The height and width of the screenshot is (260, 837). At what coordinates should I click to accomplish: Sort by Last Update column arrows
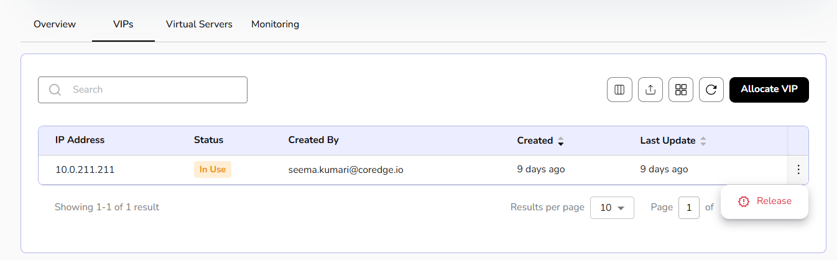tap(703, 141)
